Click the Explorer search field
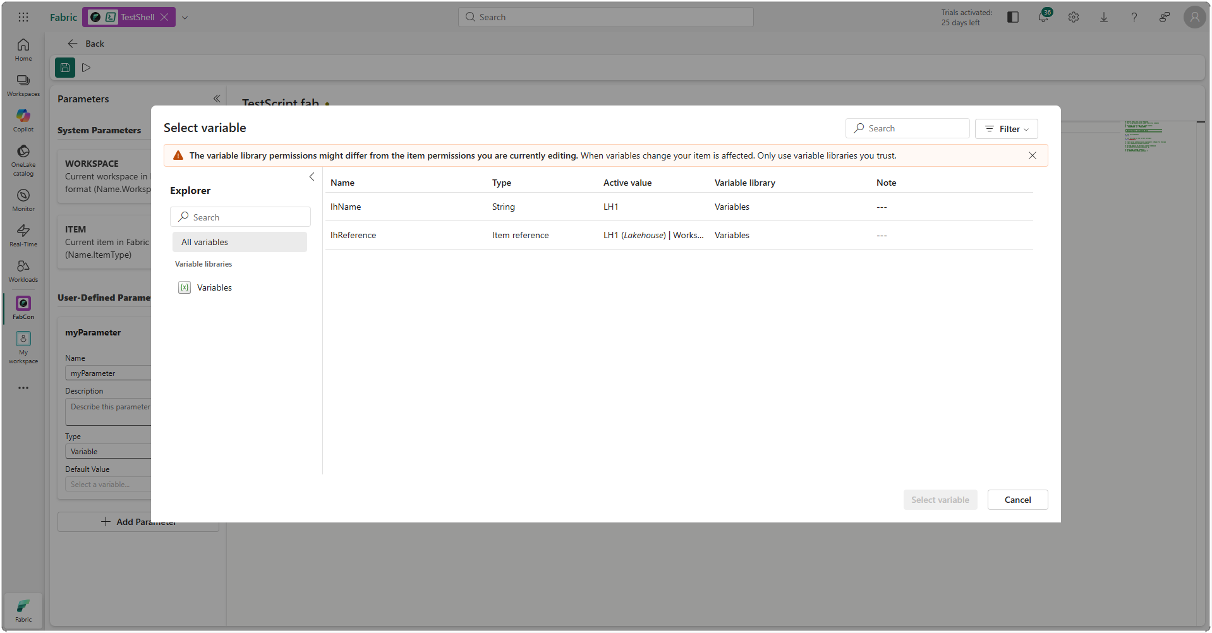 click(240, 217)
